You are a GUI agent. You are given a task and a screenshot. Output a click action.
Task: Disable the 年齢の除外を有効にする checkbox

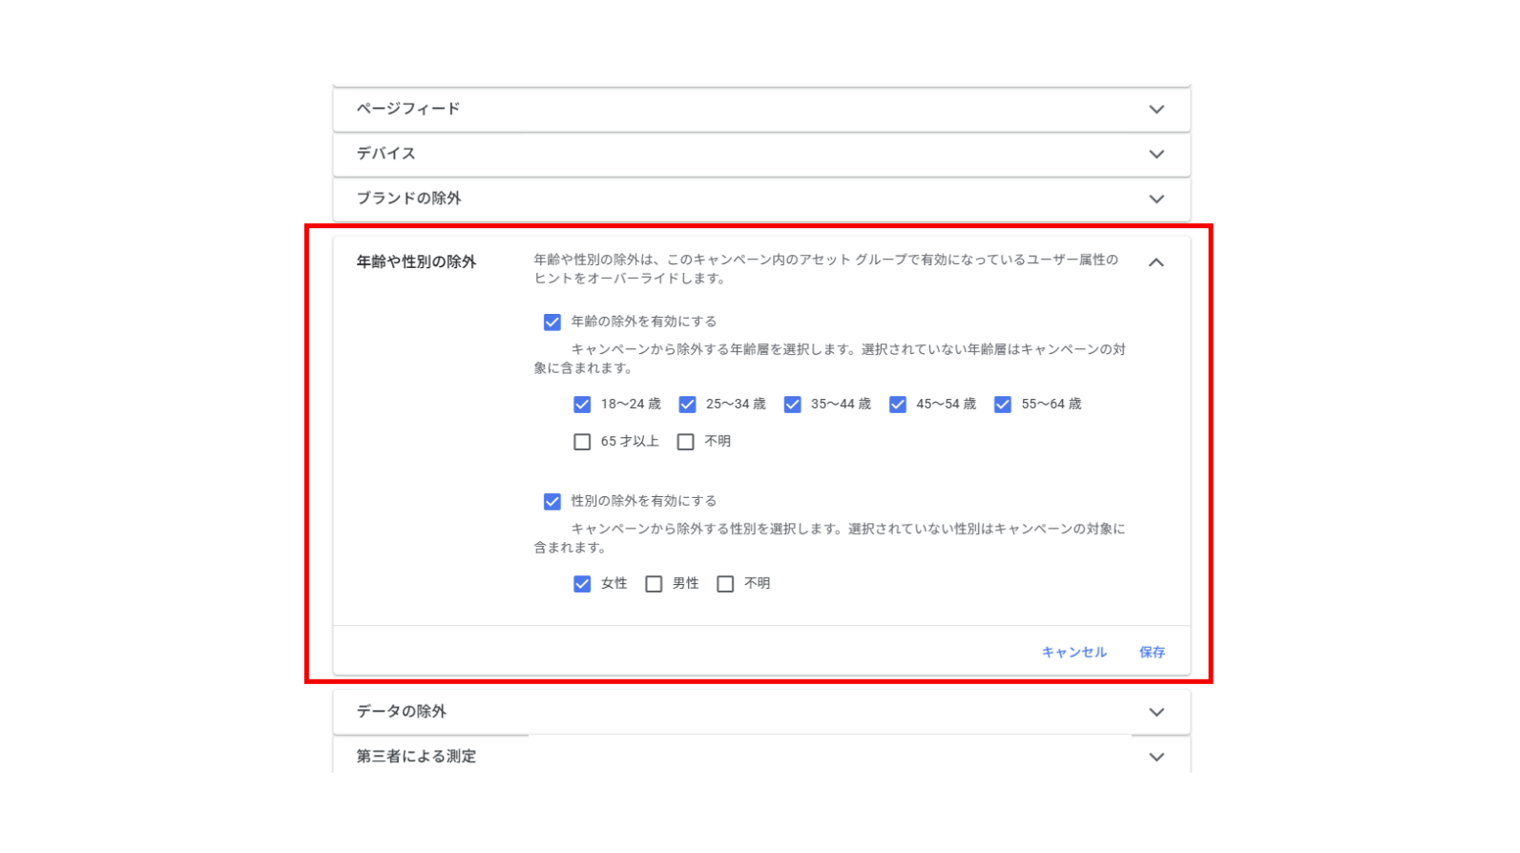click(552, 322)
